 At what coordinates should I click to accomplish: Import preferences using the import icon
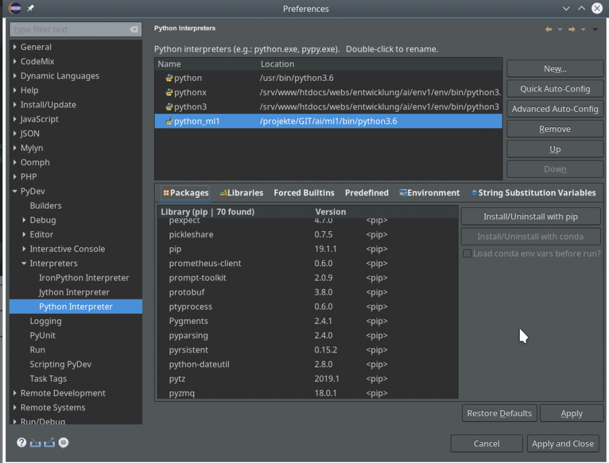point(36,442)
